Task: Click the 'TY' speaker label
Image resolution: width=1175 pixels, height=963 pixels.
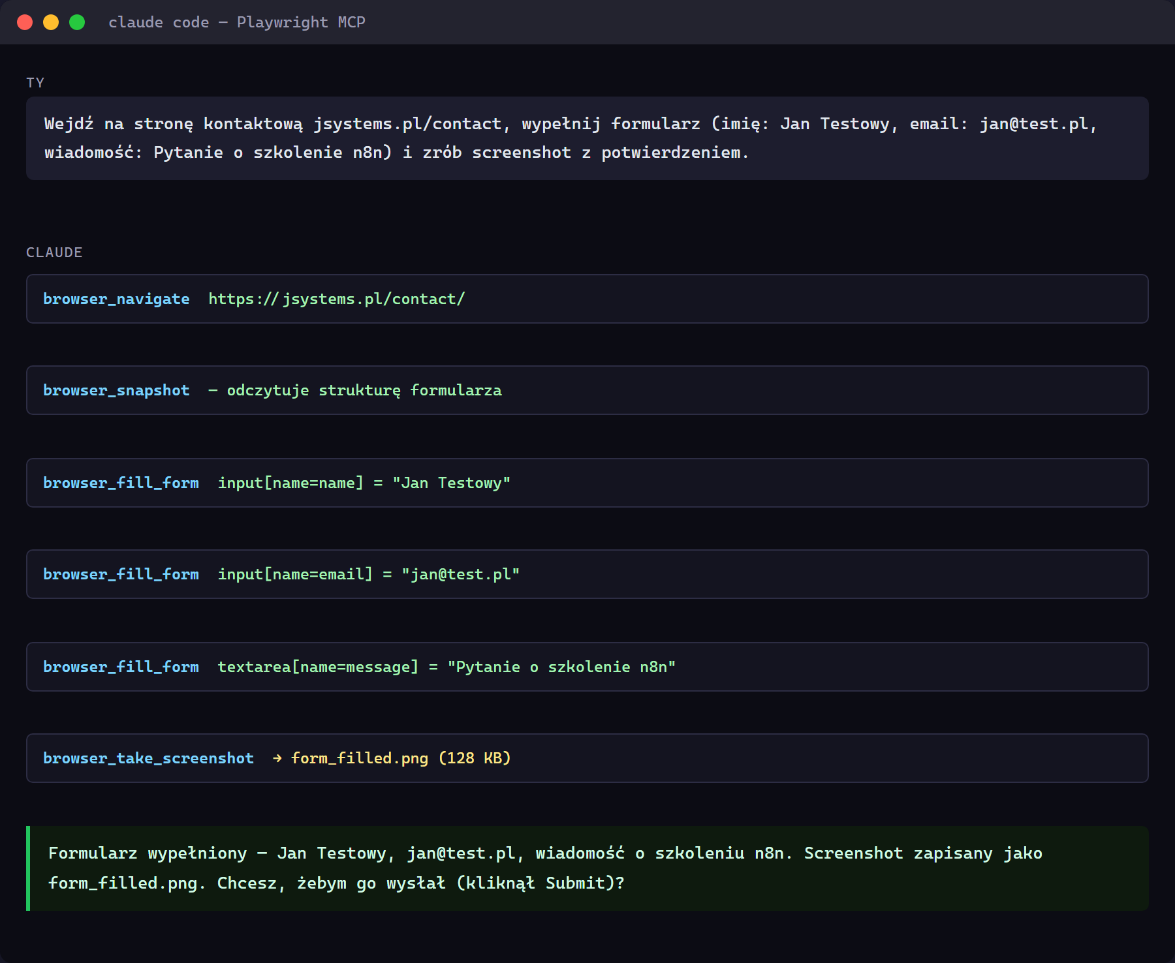Action: pyautogui.click(x=35, y=83)
